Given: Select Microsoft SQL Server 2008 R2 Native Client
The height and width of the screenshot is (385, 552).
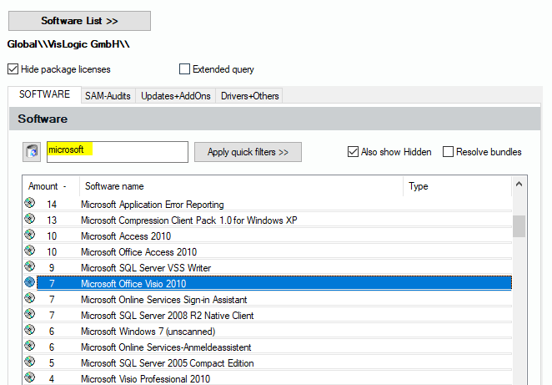Looking at the screenshot, I should coord(168,316).
